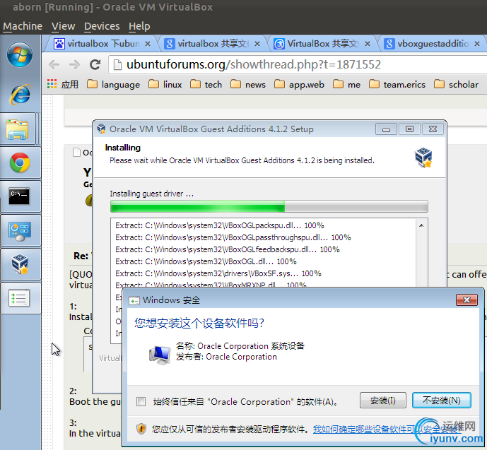The image size is (487, 450).
Task: Open the linux bookmarks folder
Action: 165,84
